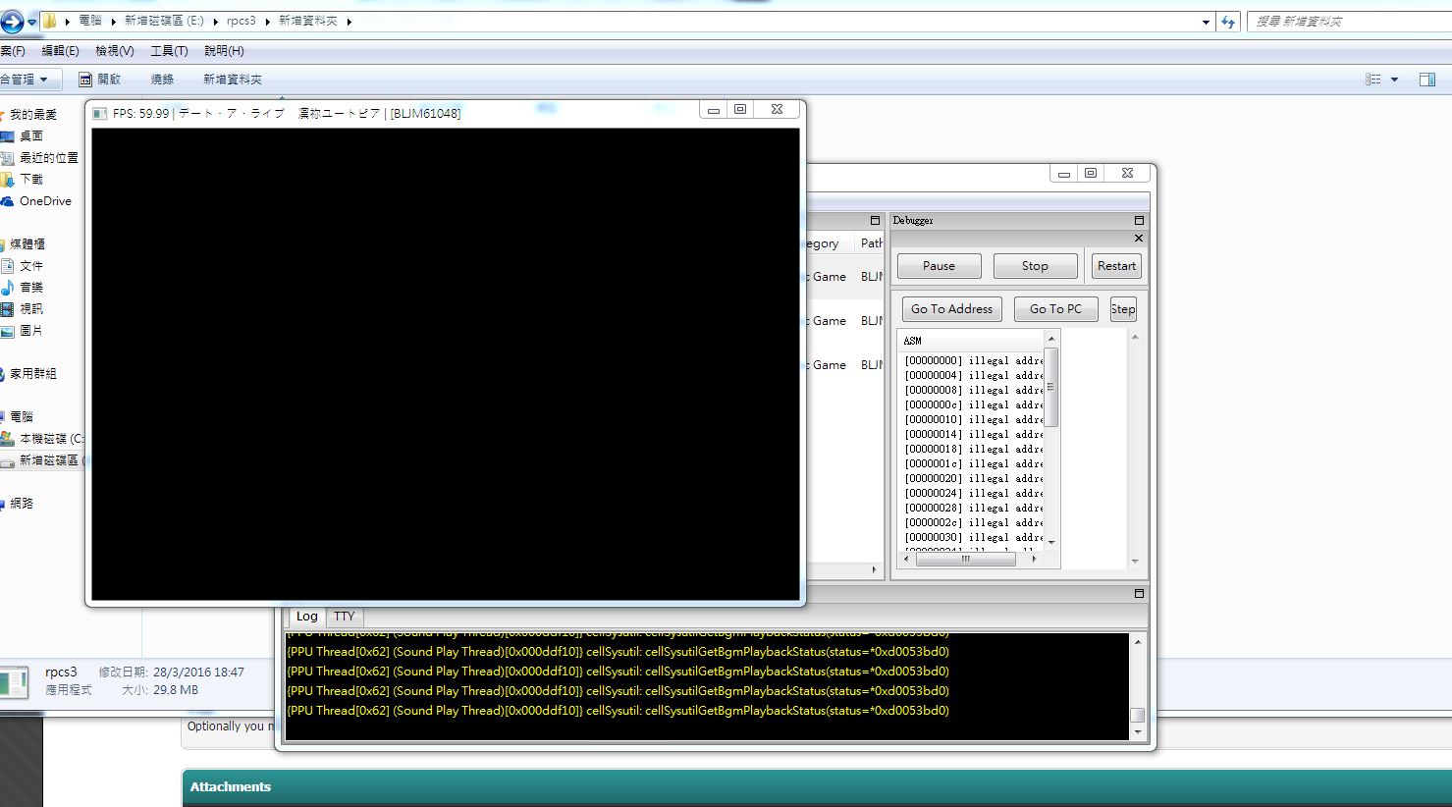This screenshot has height=807, width=1452.
Task: Float the game list panel dock icon
Action: click(875, 221)
